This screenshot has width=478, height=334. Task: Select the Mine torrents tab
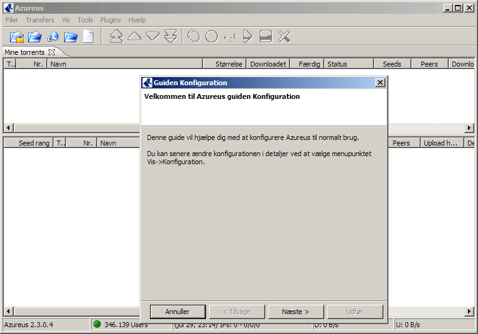pos(24,52)
